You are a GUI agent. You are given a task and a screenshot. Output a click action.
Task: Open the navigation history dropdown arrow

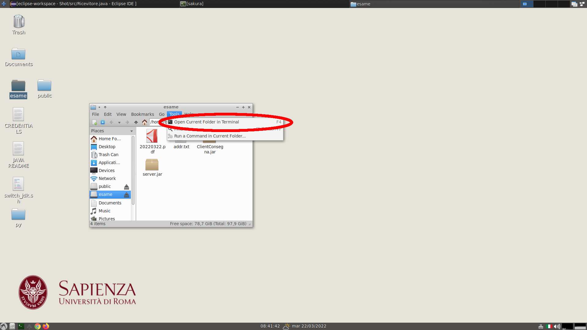click(x=119, y=123)
